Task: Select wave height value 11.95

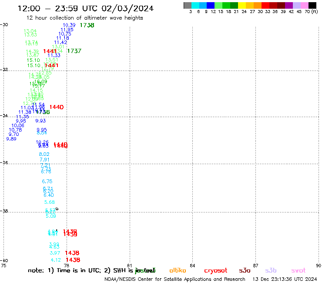Action: [x=67, y=30]
